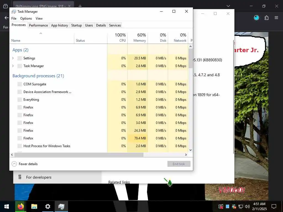
Task: Click the horizontal scrollbar right arrow
Action: (x=186, y=155)
